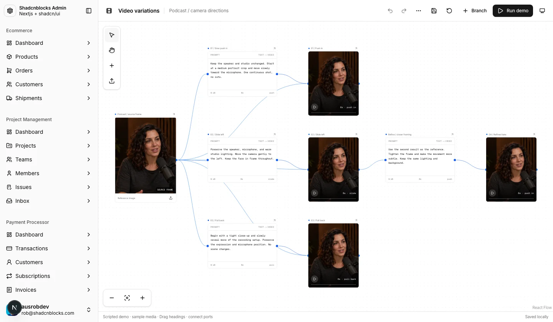Click the Refine closer framing prompt text

(420, 156)
